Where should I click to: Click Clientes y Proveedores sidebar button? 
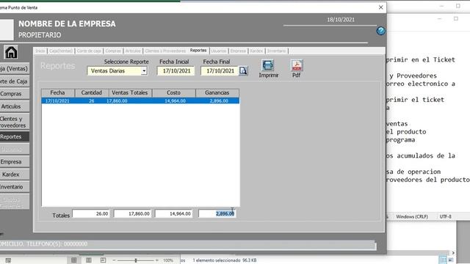(x=15, y=122)
